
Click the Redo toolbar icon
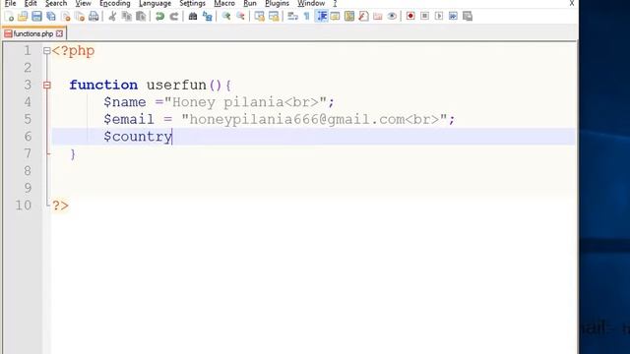pyautogui.click(x=174, y=16)
